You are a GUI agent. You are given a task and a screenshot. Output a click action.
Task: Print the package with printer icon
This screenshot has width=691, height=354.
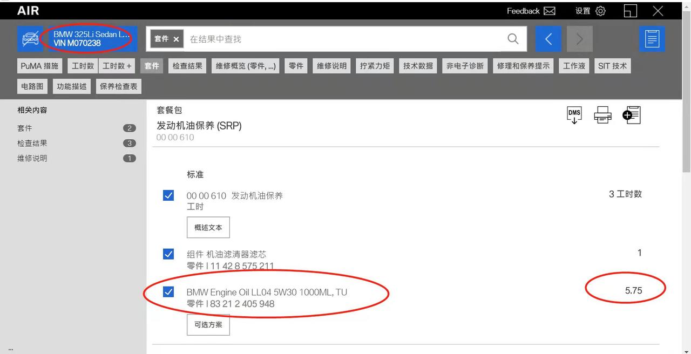coord(602,115)
